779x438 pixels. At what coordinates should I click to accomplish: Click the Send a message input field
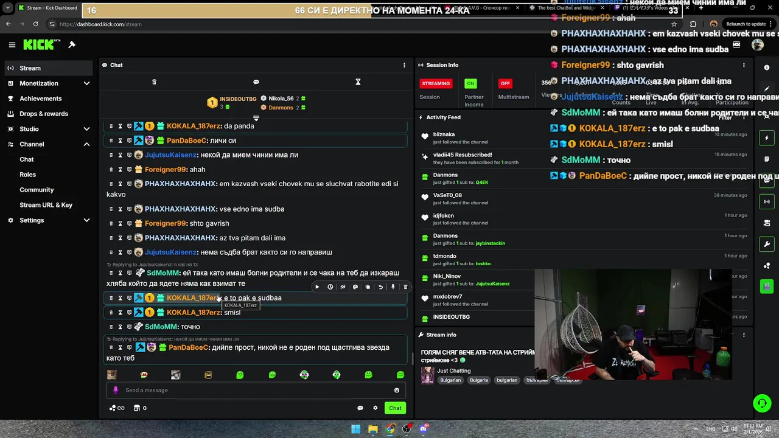(x=256, y=390)
